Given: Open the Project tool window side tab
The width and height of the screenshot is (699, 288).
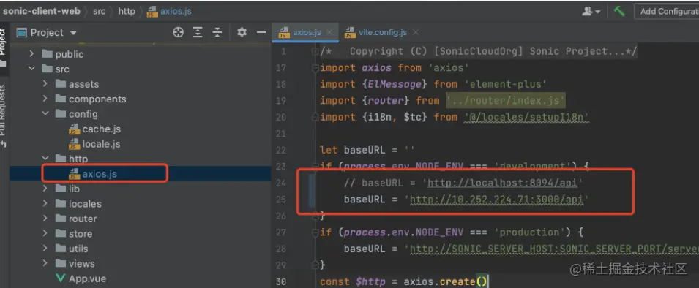Looking at the screenshot, I should click(4, 47).
